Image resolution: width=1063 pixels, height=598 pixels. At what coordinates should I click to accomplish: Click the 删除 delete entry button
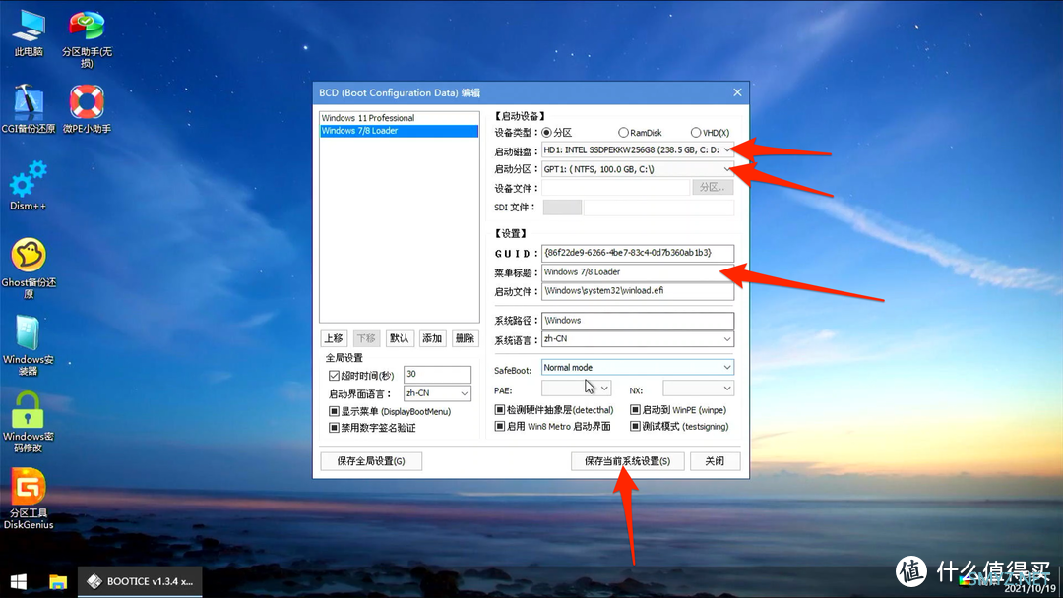(465, 338)
